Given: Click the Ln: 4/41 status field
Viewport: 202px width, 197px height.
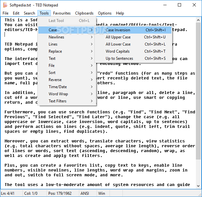Looking at the screenshot, I should [11, 193].
